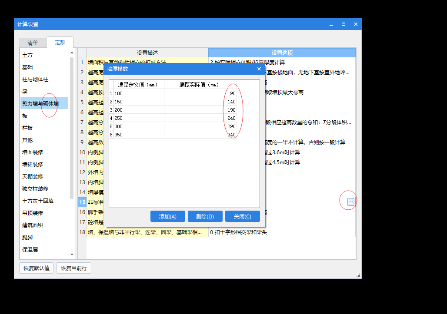This screenshot has width=447, height=314.
Task: Click the 300 wall thickness cell
Action: pos(139,126)
